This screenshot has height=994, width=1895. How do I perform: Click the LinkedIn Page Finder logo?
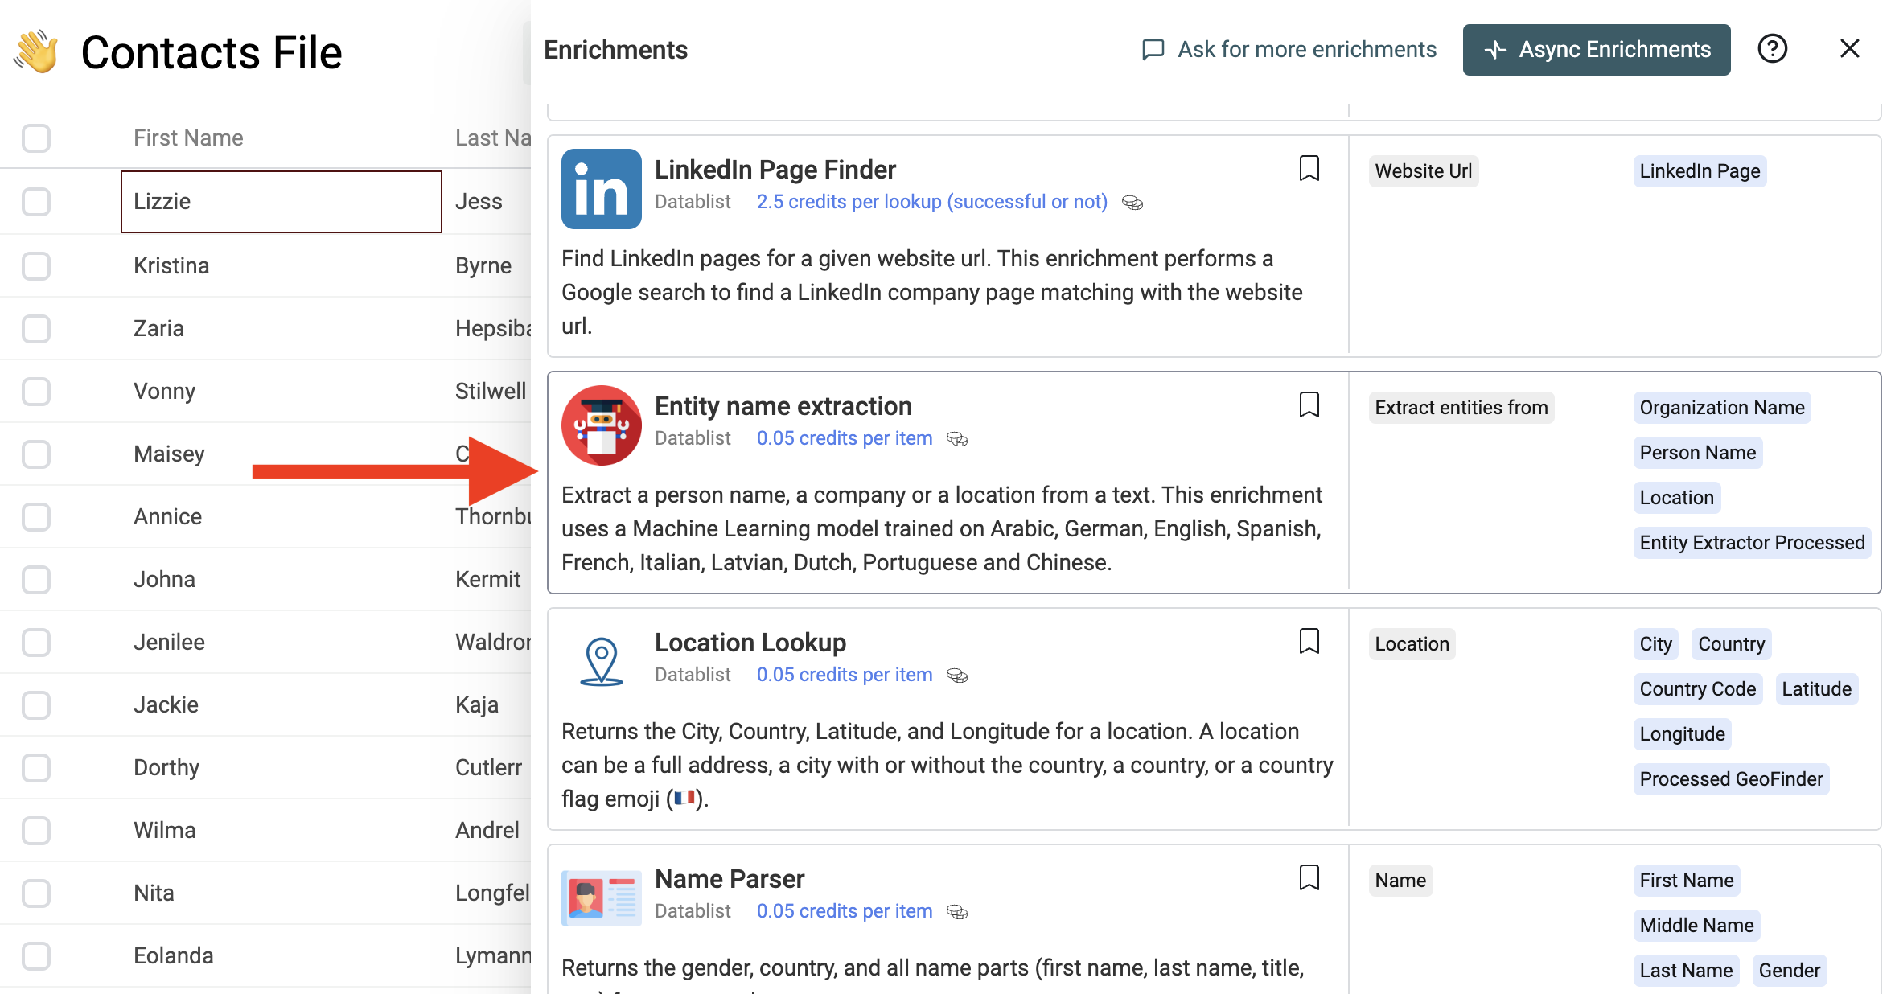[601, 189]
